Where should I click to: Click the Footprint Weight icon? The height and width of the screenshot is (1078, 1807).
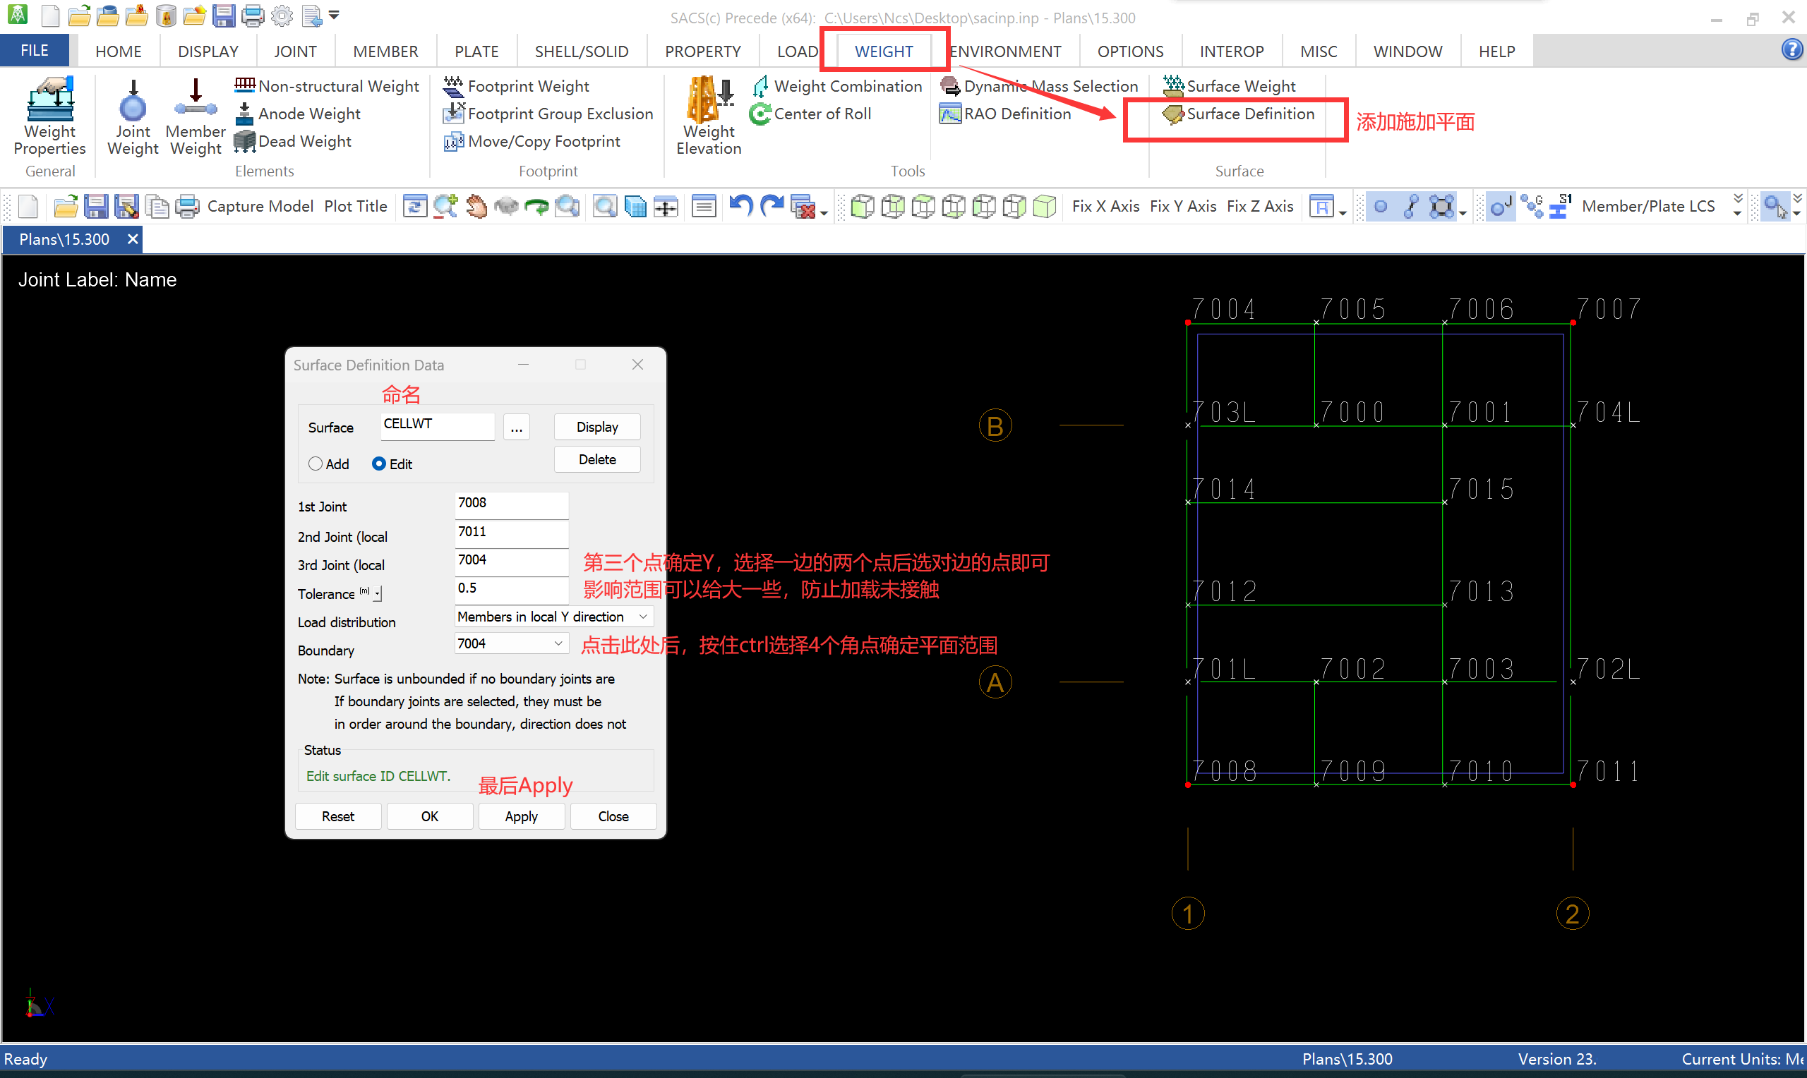453,87
